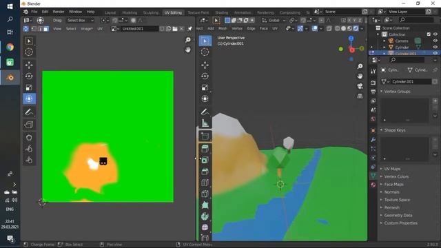Screen dimensions: 441x248
Task: Open the Modifiers properties tab
Action: click(373, 139)
